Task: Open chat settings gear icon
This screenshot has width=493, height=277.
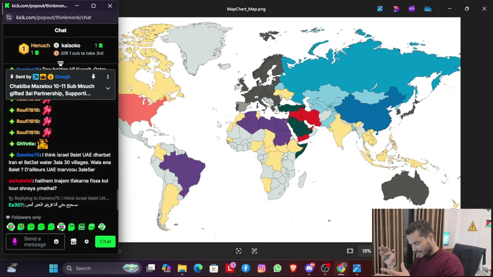Action: pyautogui.click(x=86, y=242)
